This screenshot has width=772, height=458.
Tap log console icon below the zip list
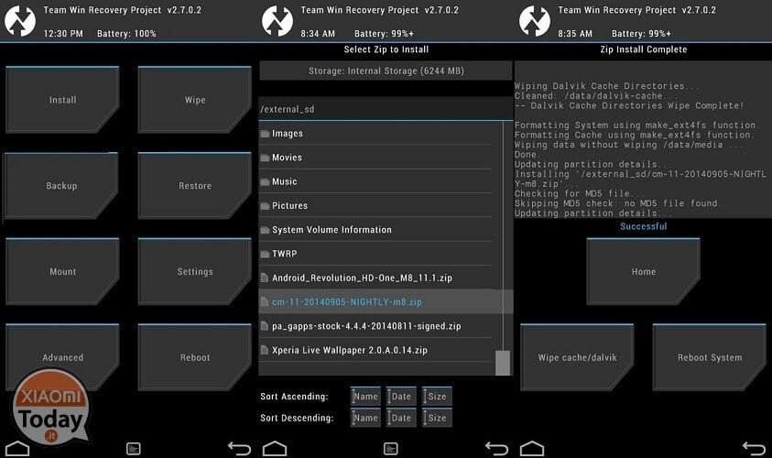pos(391,449)
